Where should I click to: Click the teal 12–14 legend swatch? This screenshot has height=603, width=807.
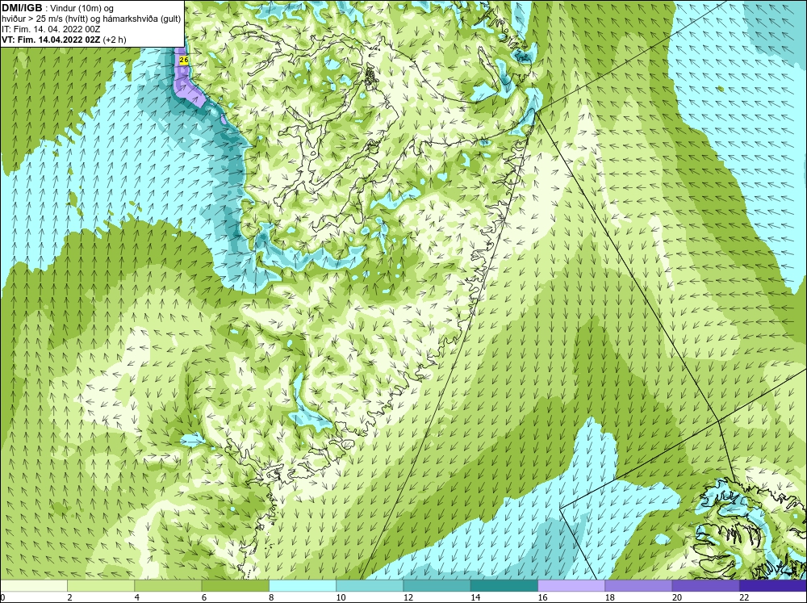coord(437,585)
